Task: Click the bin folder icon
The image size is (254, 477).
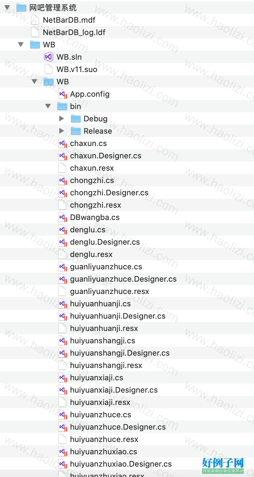Action: point(62,106)
